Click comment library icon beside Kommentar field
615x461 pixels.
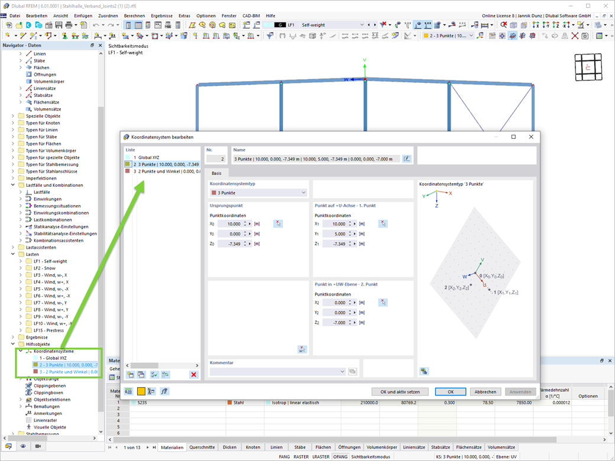pos(352,371)
